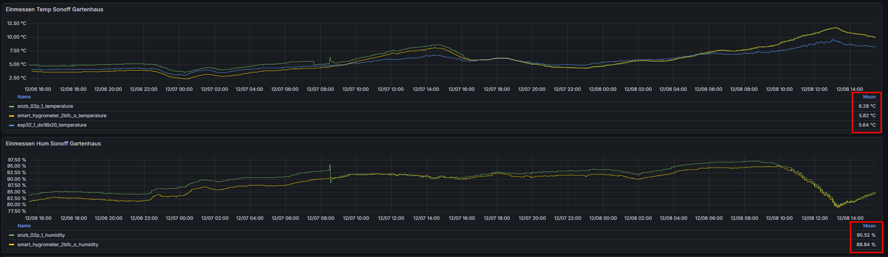The width and height of the screenshot is (888, 257).
Task: Open the Einmessen Hum Sonoff Gartenhaus panel title menu
Action: (53, 144)
